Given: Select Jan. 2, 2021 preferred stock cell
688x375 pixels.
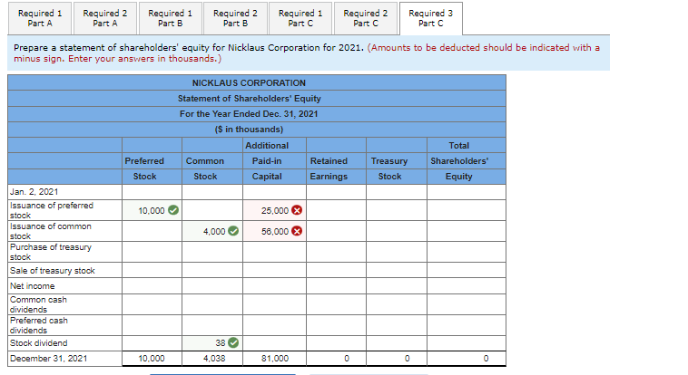Looking at the screenshot, I should 152,192.
